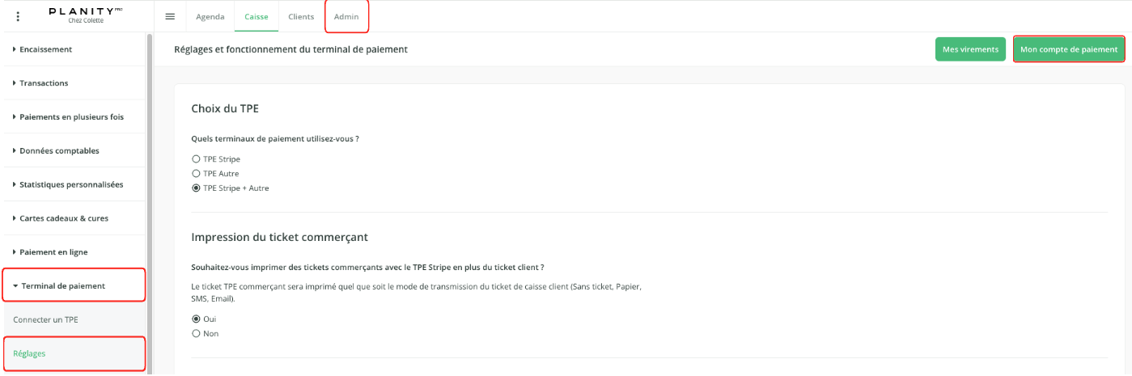Open Mon compte de paiement
This screenshot has width=1132, height=376.
click(x=1069, y=49)
